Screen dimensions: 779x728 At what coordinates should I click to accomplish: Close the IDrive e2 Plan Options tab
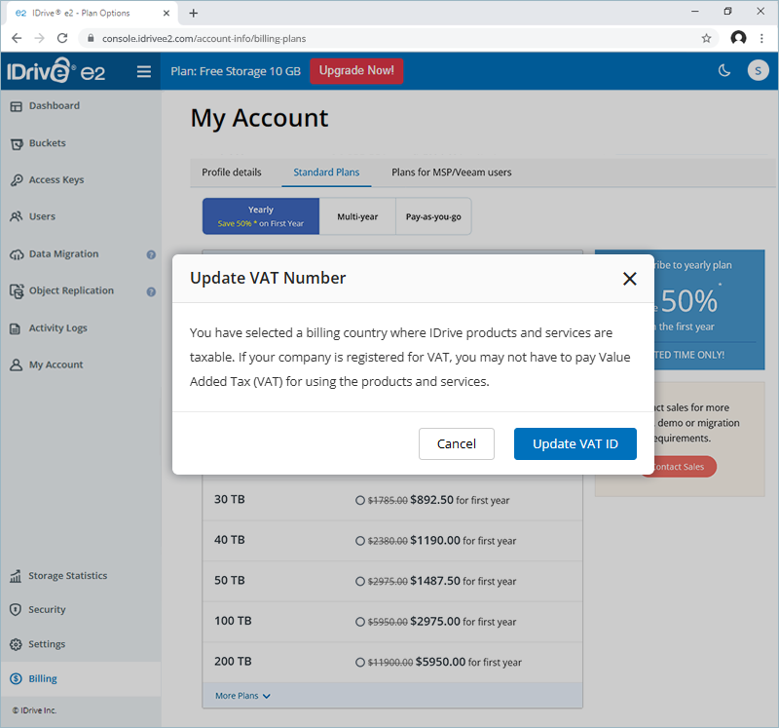click(167, 14)
